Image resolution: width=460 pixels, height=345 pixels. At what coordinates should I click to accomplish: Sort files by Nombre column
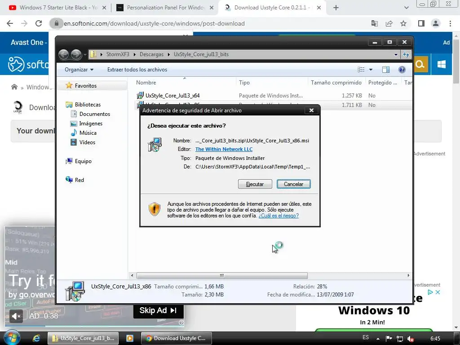point(185,83)
